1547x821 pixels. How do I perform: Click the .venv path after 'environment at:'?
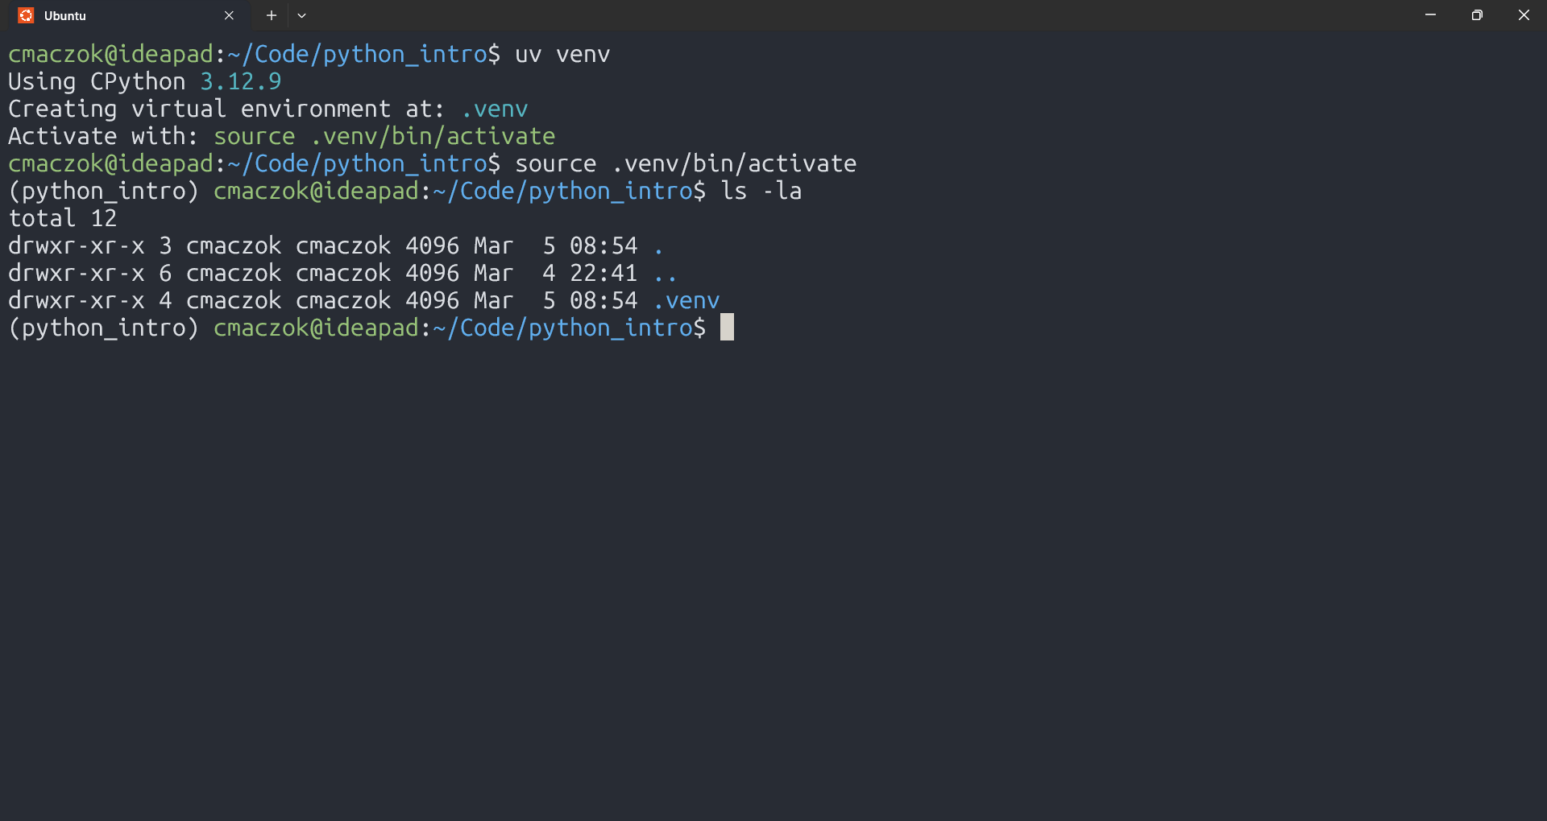coord(494,109)
